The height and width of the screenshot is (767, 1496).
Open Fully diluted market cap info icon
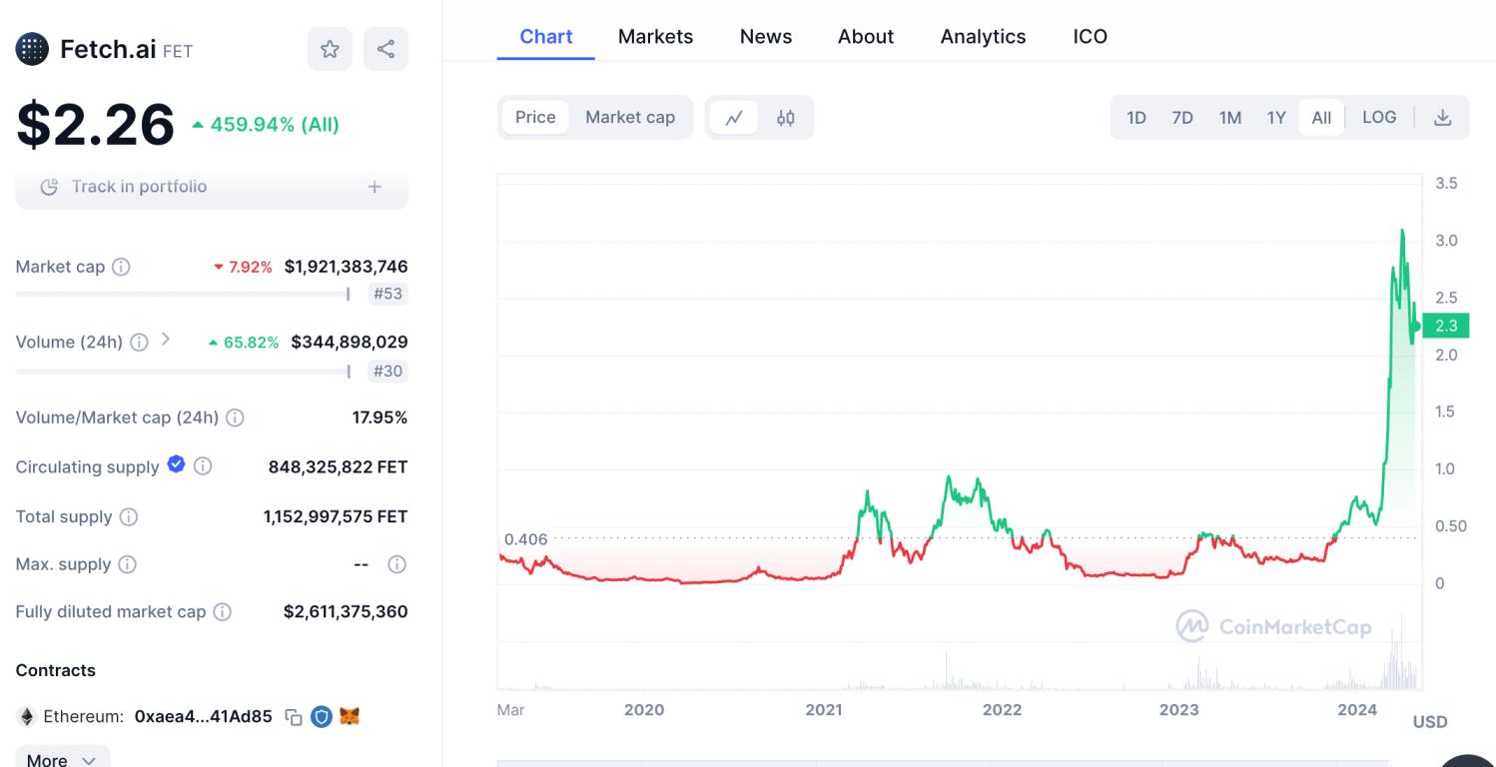coord(223,611)
